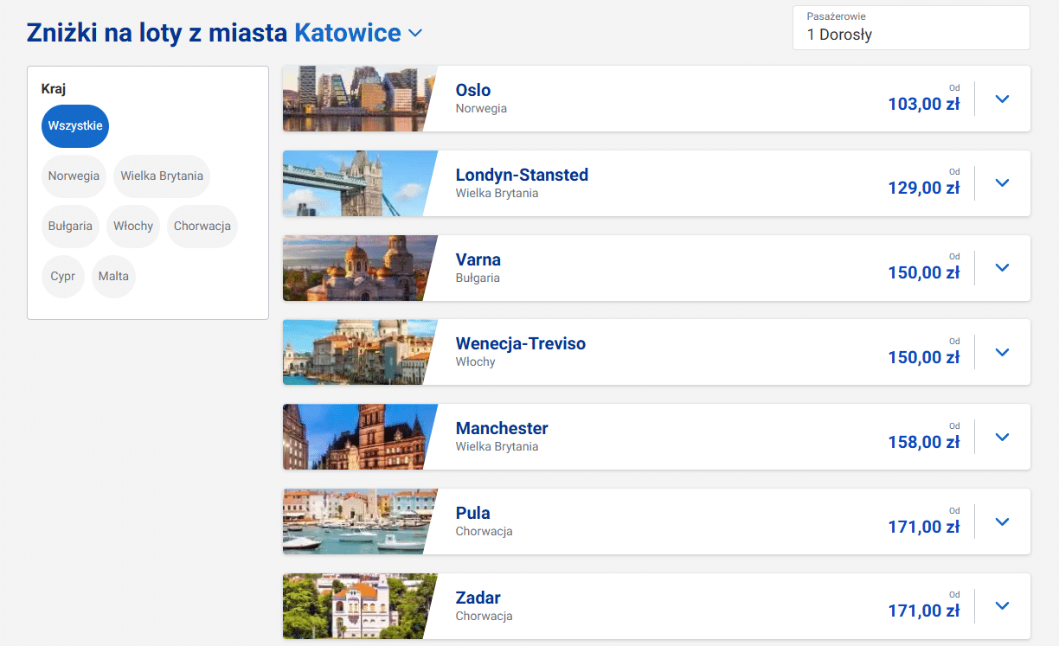This screenshot has height=646, width=1059.
Task: Filter flights by Norwegia
Action: point(74,176)
